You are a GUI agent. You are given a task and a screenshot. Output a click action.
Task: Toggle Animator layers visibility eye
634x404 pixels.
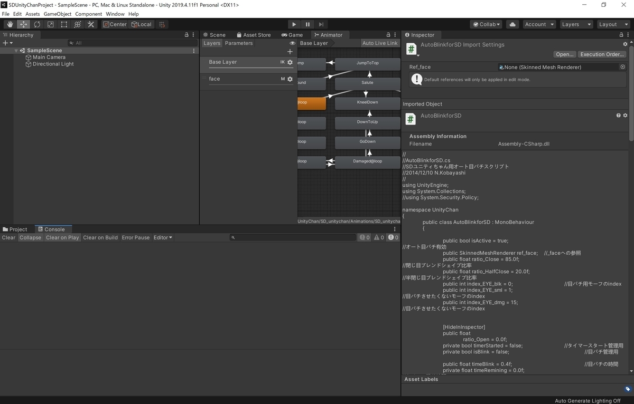point(292,43)
